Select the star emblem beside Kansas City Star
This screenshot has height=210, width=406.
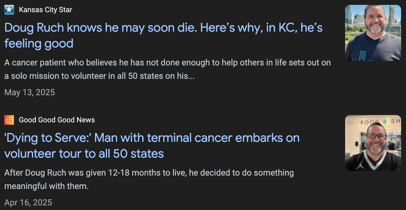(9, 9)
